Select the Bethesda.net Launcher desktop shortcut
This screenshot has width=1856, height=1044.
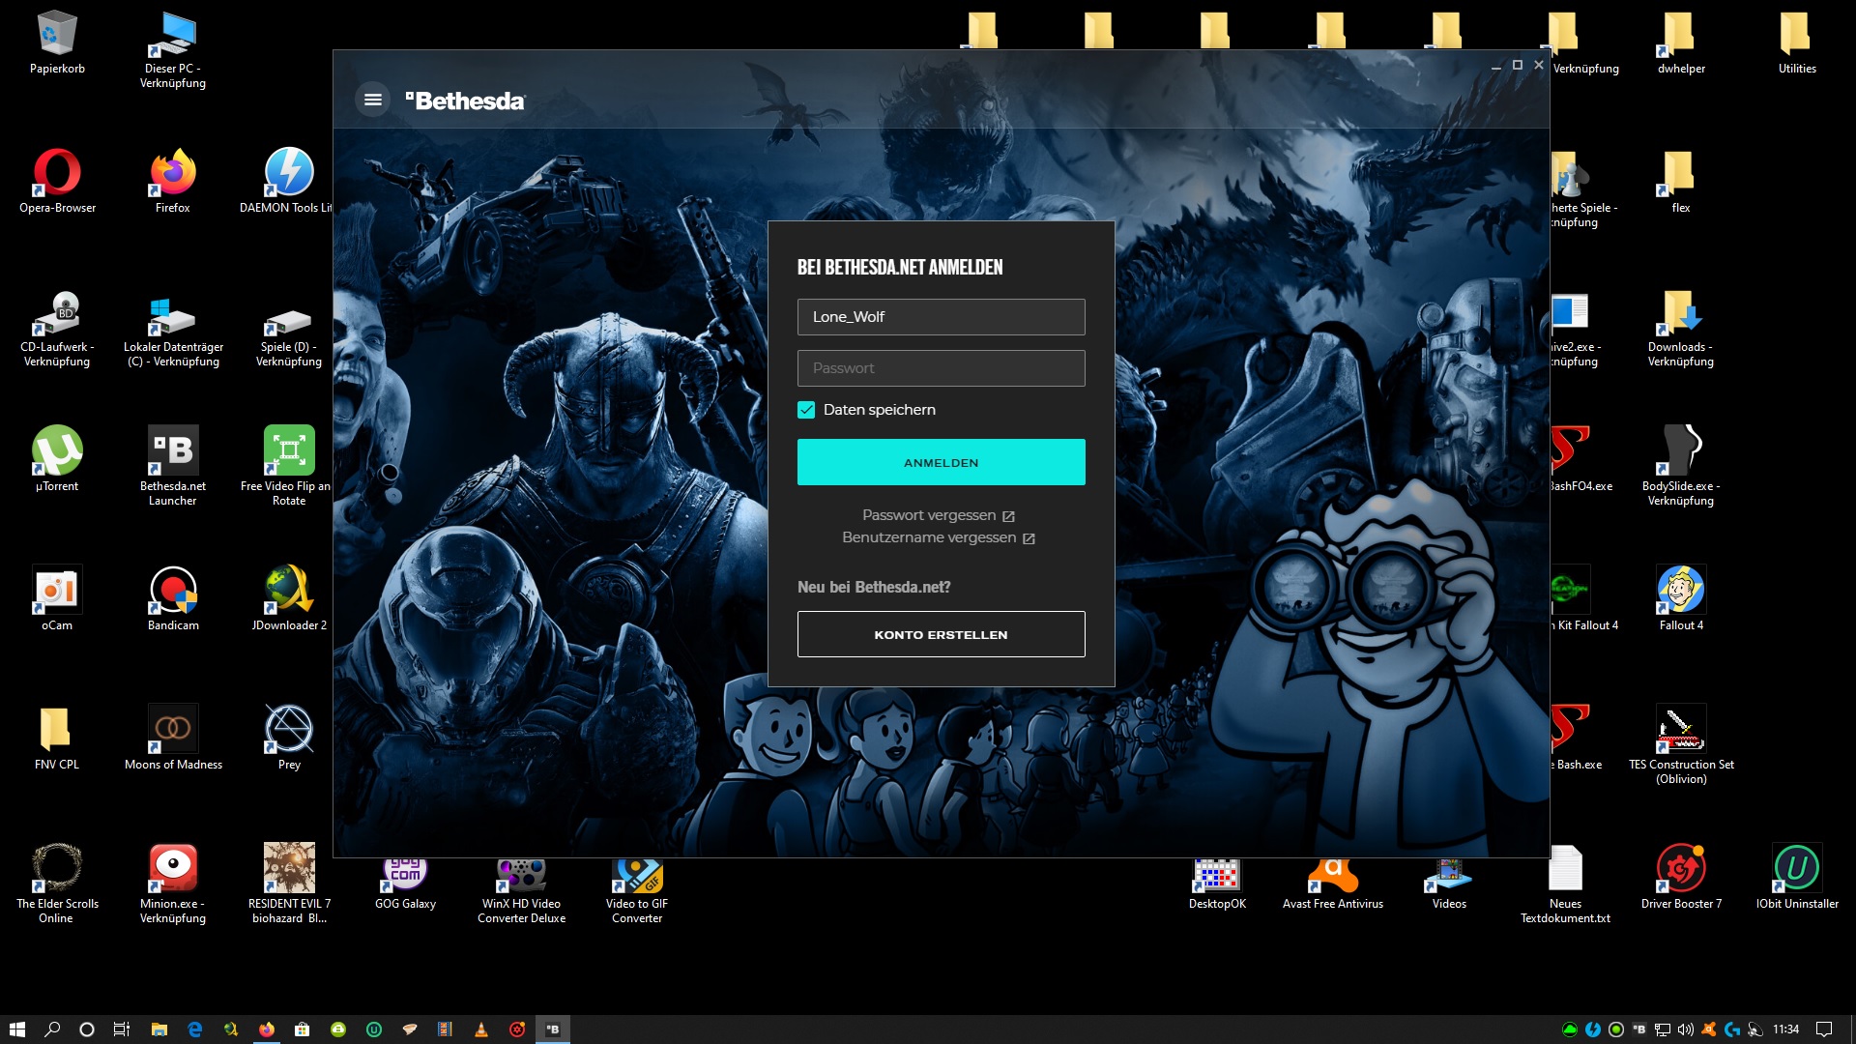point(173,451)
